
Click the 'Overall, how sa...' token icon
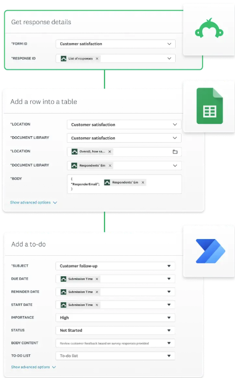[x=74, y=152]
